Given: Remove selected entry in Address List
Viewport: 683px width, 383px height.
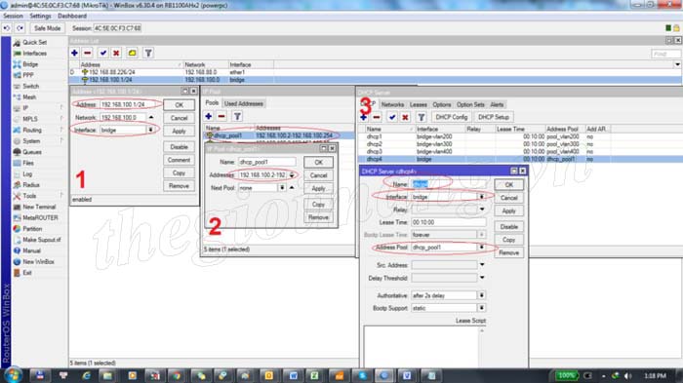Looking at the screenshot, I should pyautogui.click(x=88, y=53).
